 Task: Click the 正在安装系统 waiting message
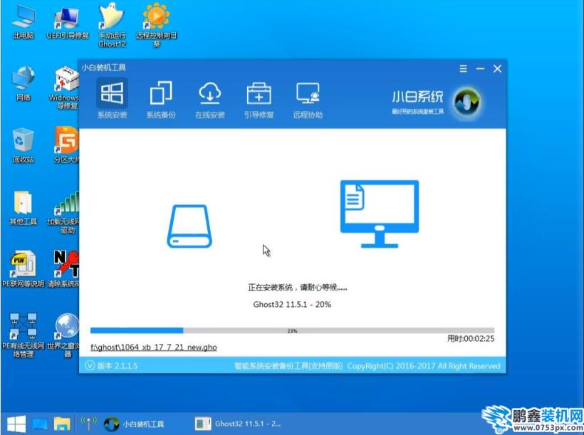point(297,287)
